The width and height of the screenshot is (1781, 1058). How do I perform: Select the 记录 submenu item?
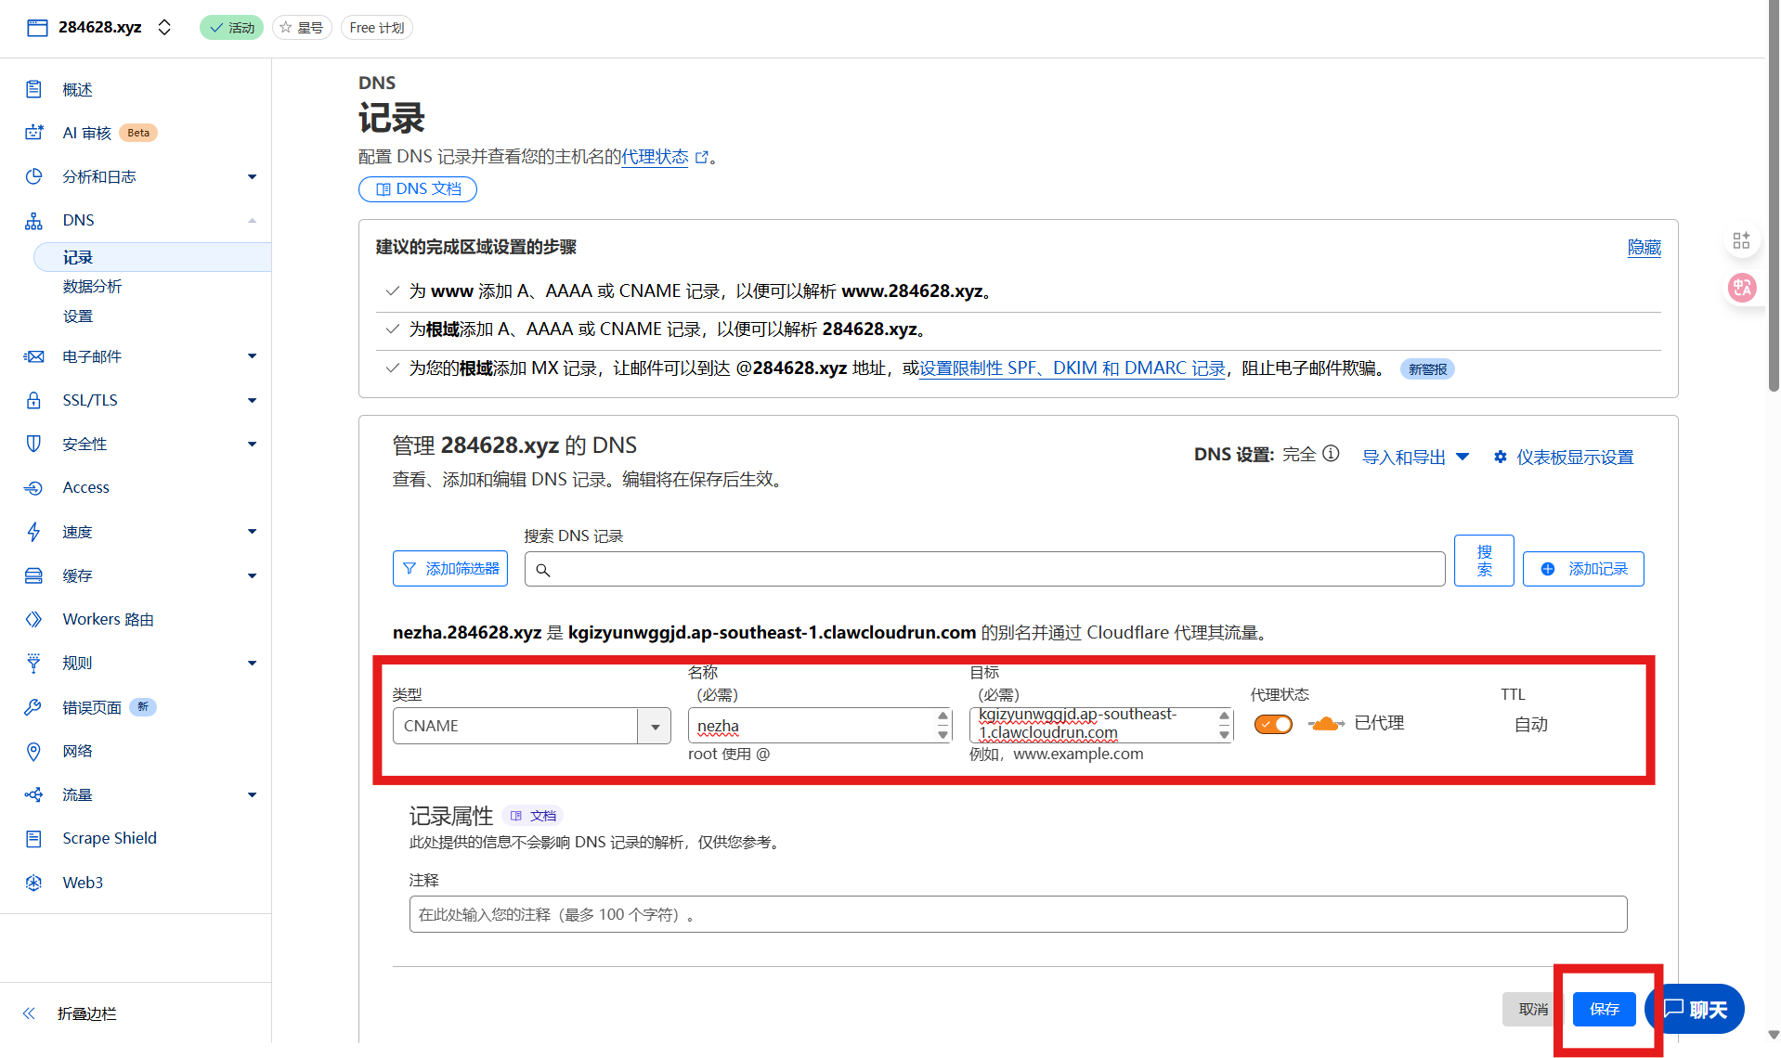pos(153,257)
